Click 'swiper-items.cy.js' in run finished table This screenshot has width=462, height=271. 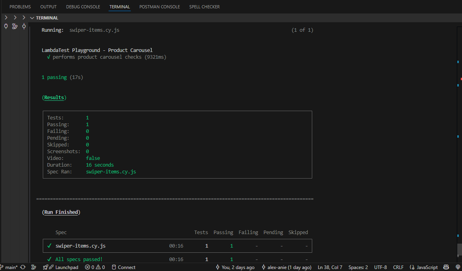click(80, 246)
